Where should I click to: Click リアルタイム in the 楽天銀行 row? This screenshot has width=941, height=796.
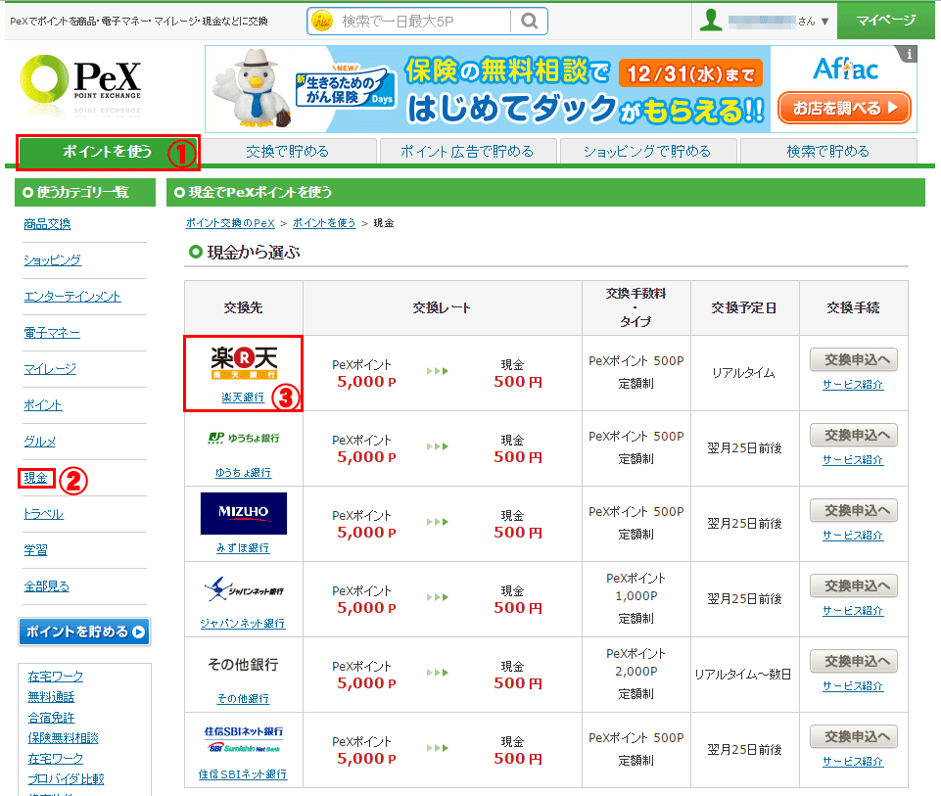(x=744, y=373)
